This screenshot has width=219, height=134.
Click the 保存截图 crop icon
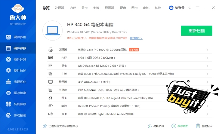coord(174,126)
